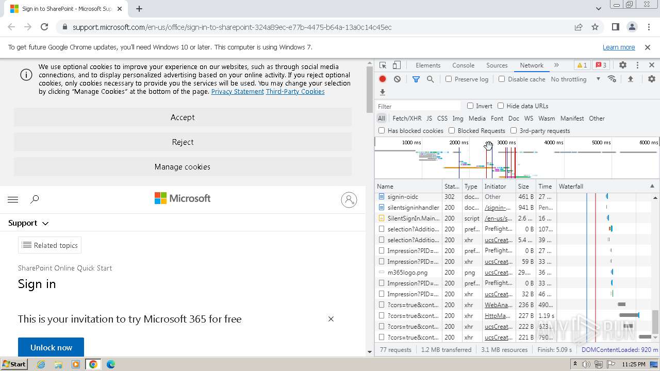Click the Unlock now button
The height and width of the screenshot is (371, 660).
(51, 347)
